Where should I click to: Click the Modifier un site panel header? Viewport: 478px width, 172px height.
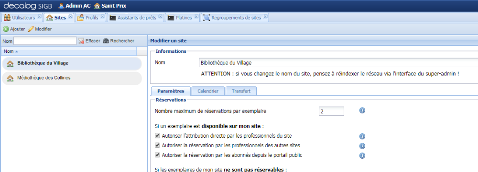point(169,40)
